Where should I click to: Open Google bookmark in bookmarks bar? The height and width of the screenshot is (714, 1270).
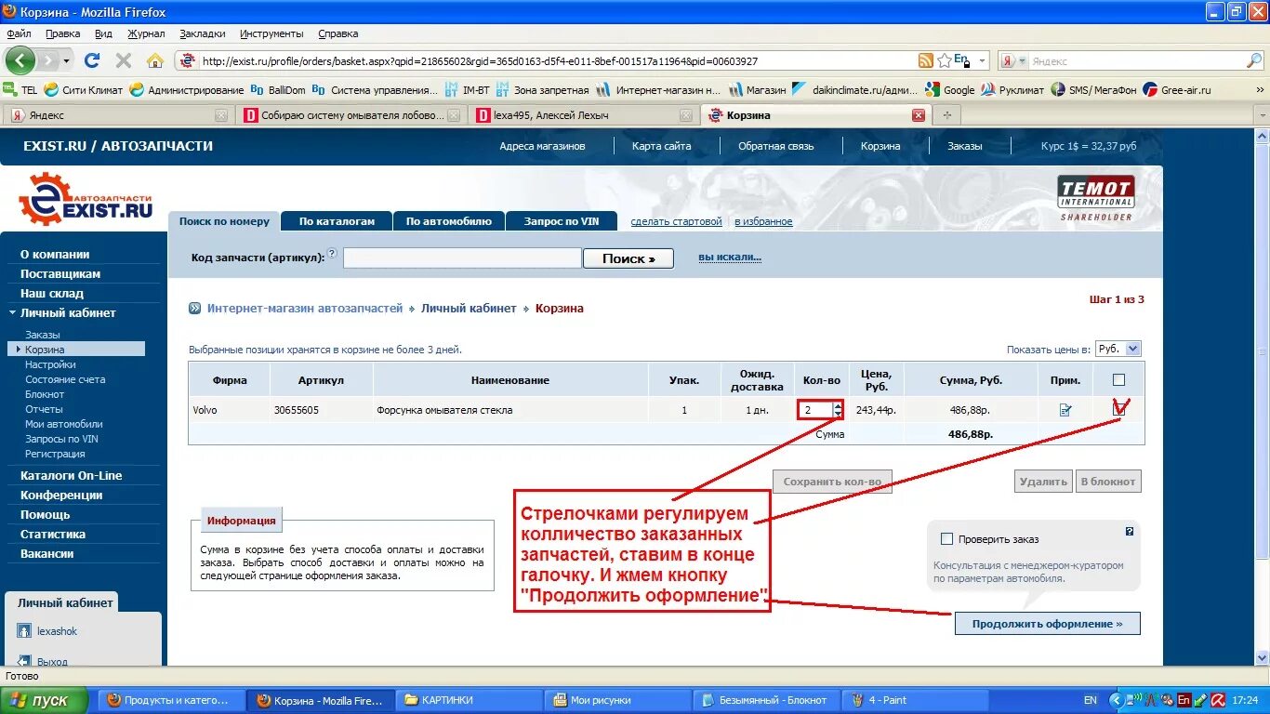(x=950, y=90)
